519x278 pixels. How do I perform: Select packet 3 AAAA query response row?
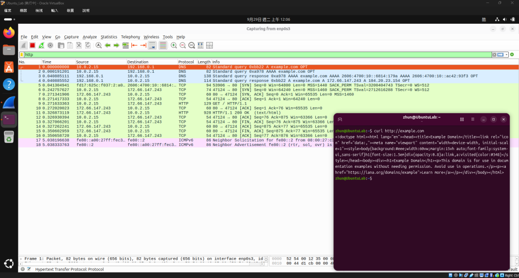click(269, 76)
